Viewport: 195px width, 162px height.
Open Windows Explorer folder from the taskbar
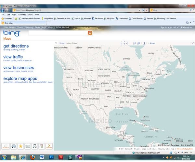click(x=14, y=157)
